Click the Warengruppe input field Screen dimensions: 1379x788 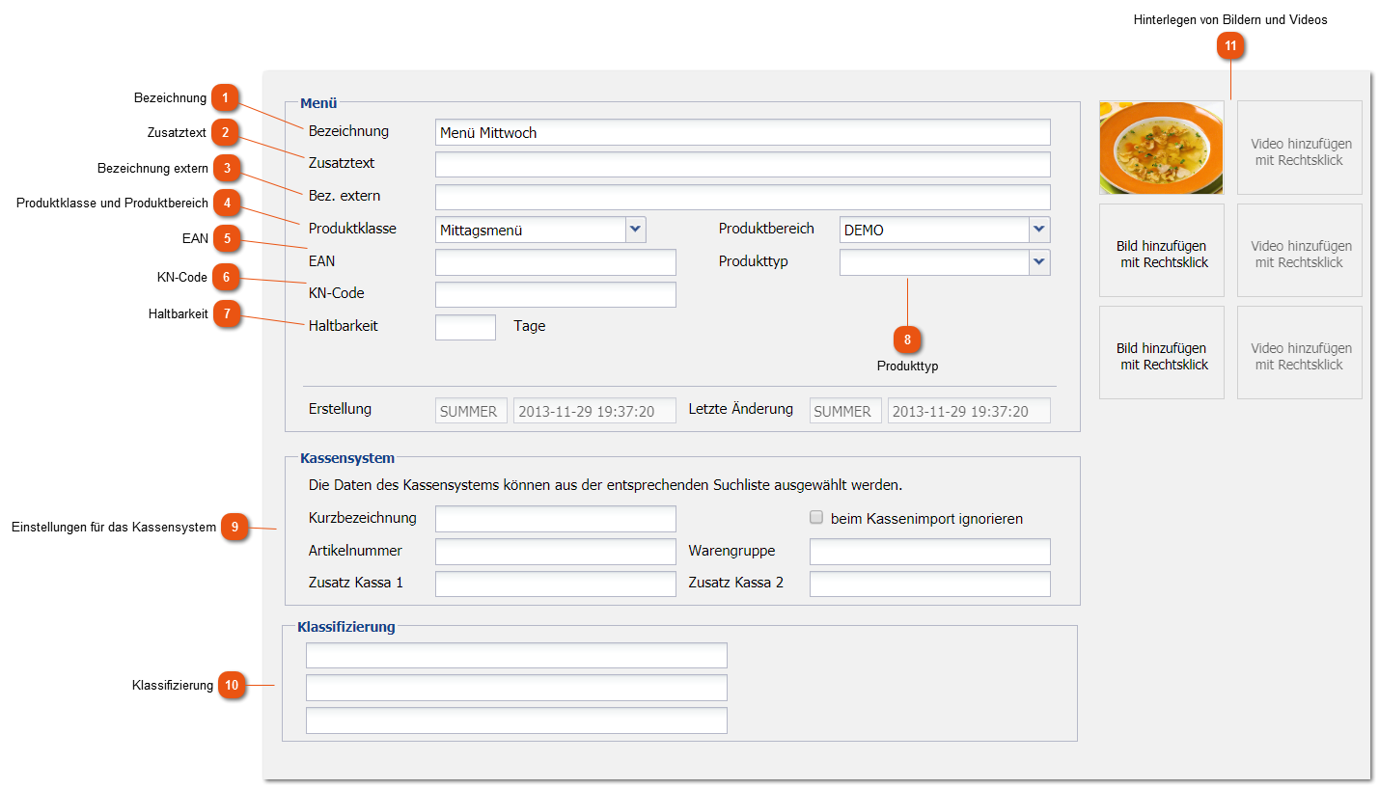coord(929,552)
